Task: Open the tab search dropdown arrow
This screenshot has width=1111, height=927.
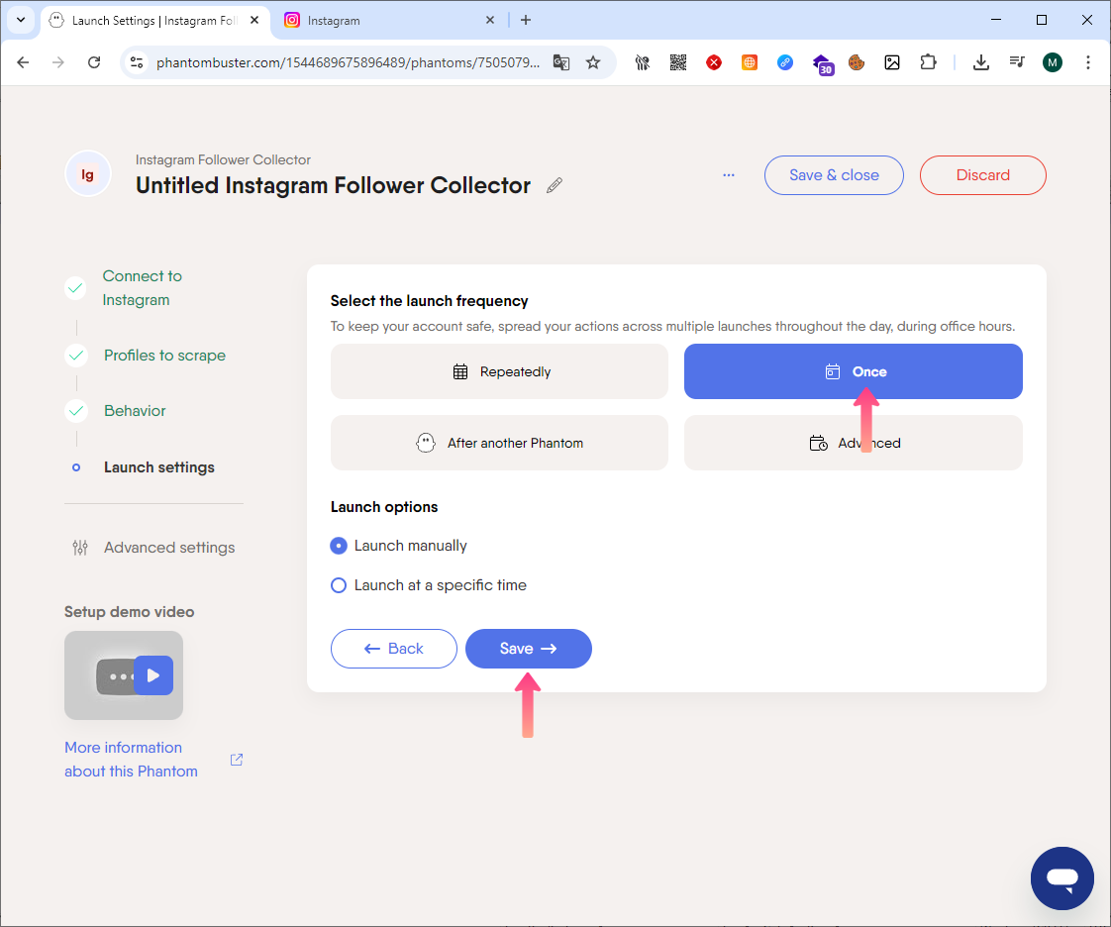Action: point(21,20)
